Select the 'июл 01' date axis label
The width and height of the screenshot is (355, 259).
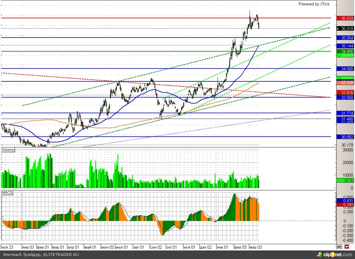[x=122, y=247]
